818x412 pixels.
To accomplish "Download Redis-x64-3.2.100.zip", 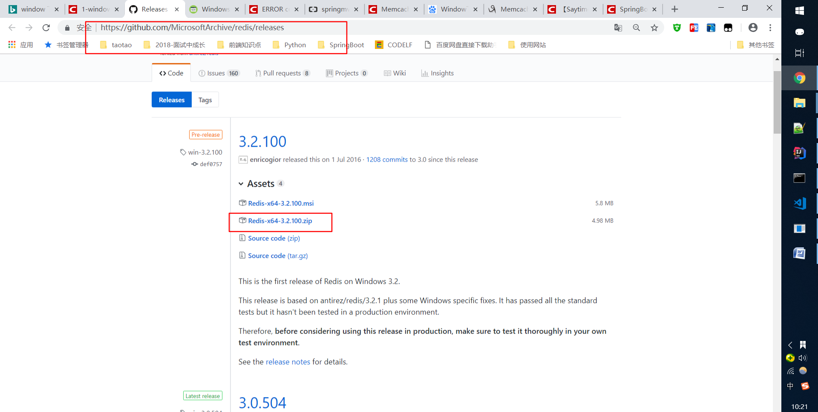I will pos(280,221).
